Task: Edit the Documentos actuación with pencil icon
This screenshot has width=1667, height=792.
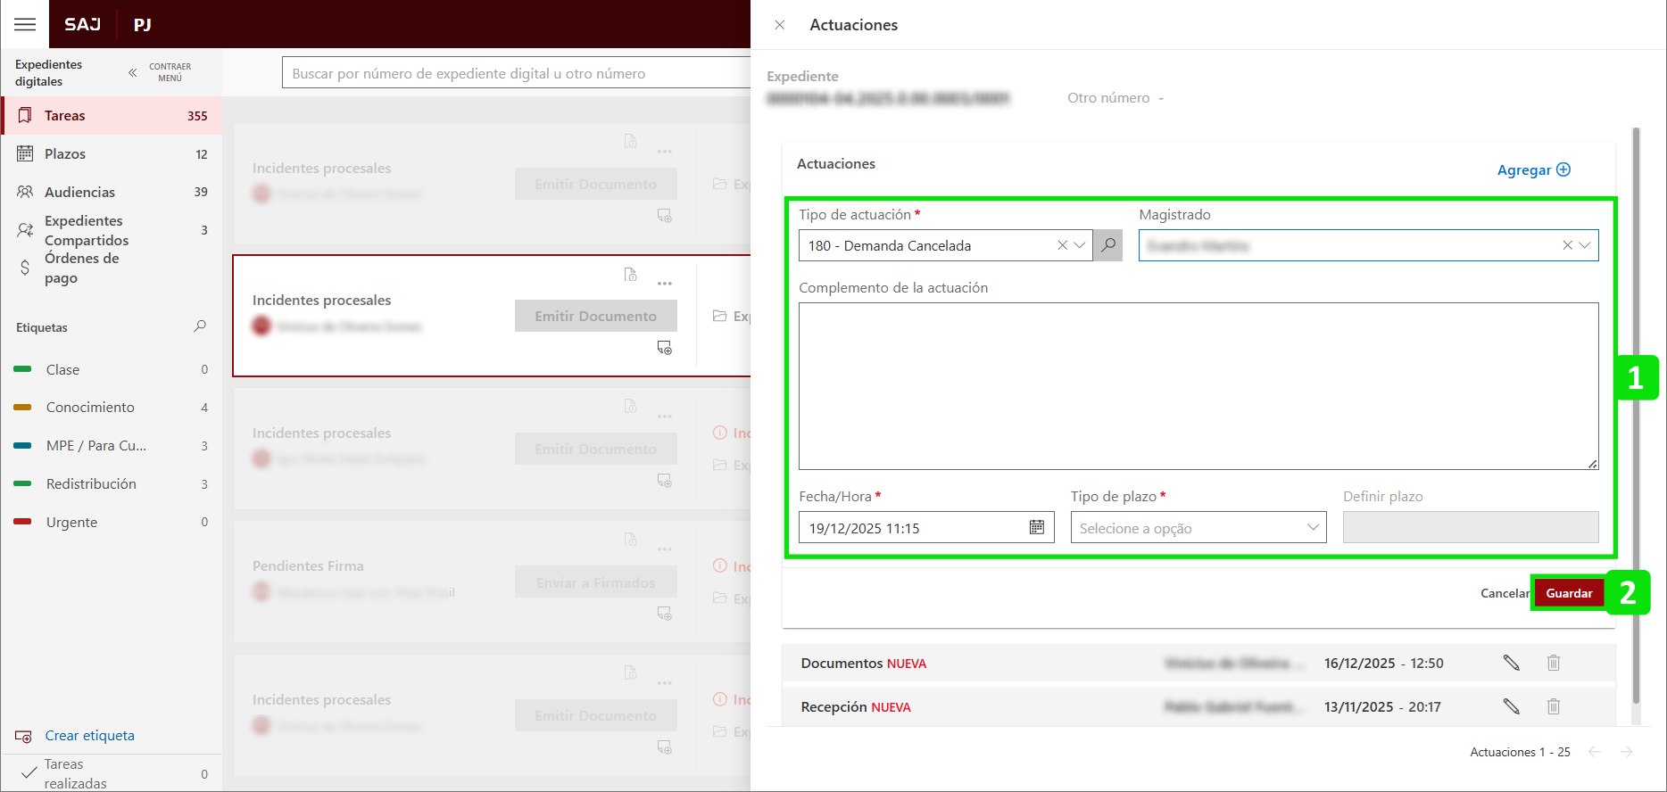Action: [x=1511, y=663]
